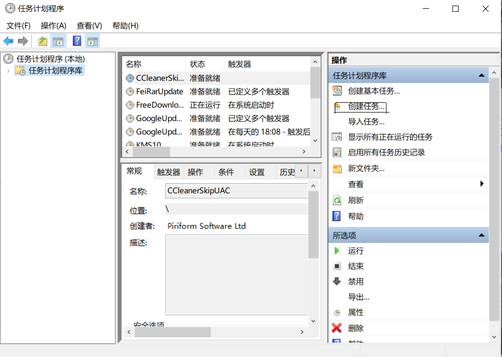Sort by the 名称 column header
Image resolution: width=502 pixels, height=357 pixels.
point(154,64)
